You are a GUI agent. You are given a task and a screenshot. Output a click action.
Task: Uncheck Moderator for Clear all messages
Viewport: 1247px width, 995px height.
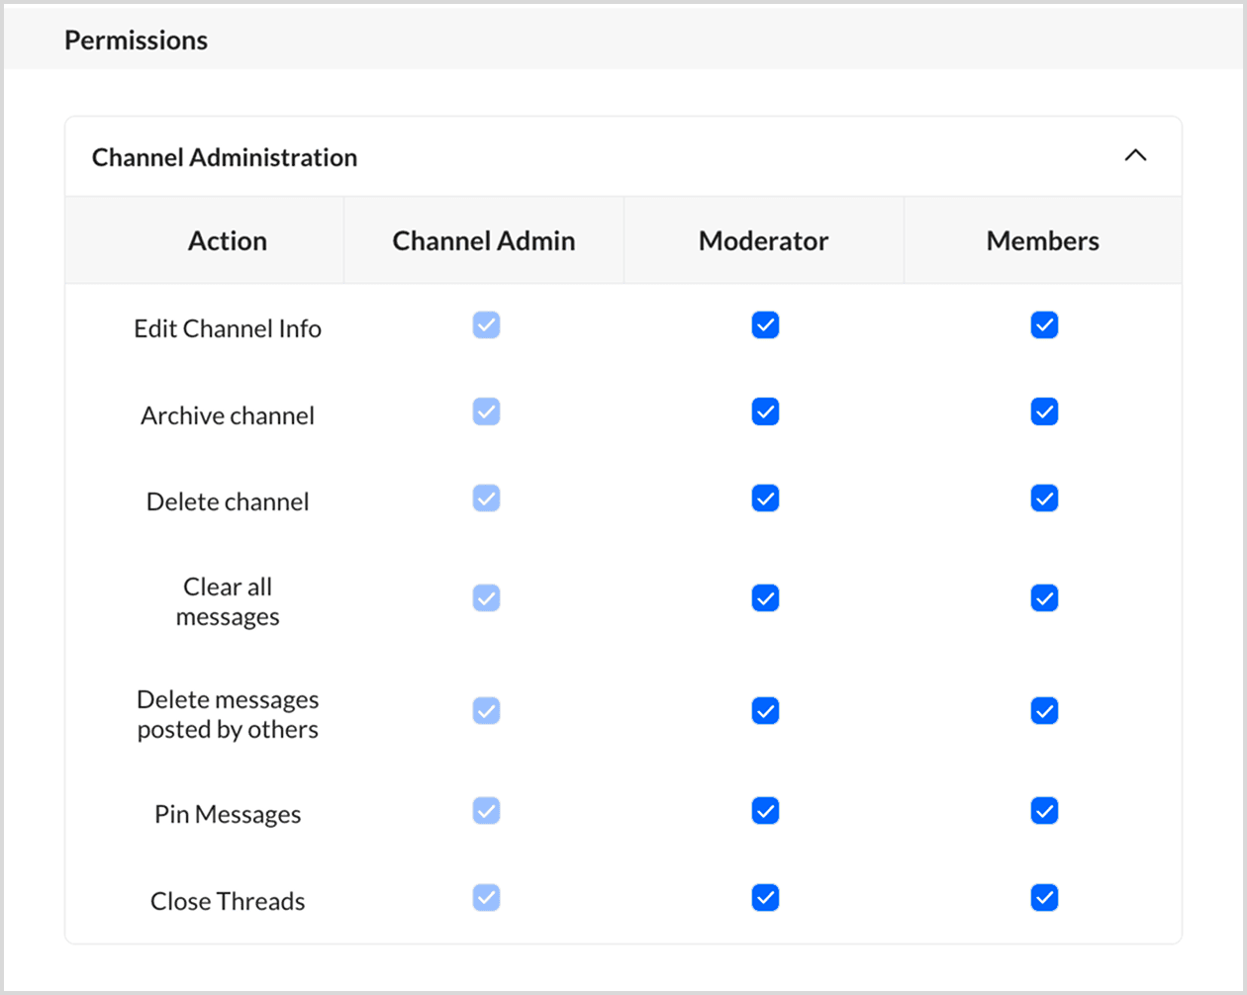coord(765,598)
